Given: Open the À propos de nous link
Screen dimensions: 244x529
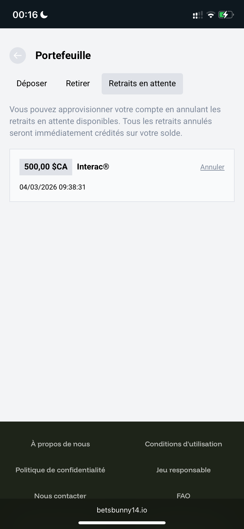Looking at the screenshot, I should [x=60, y=444].
